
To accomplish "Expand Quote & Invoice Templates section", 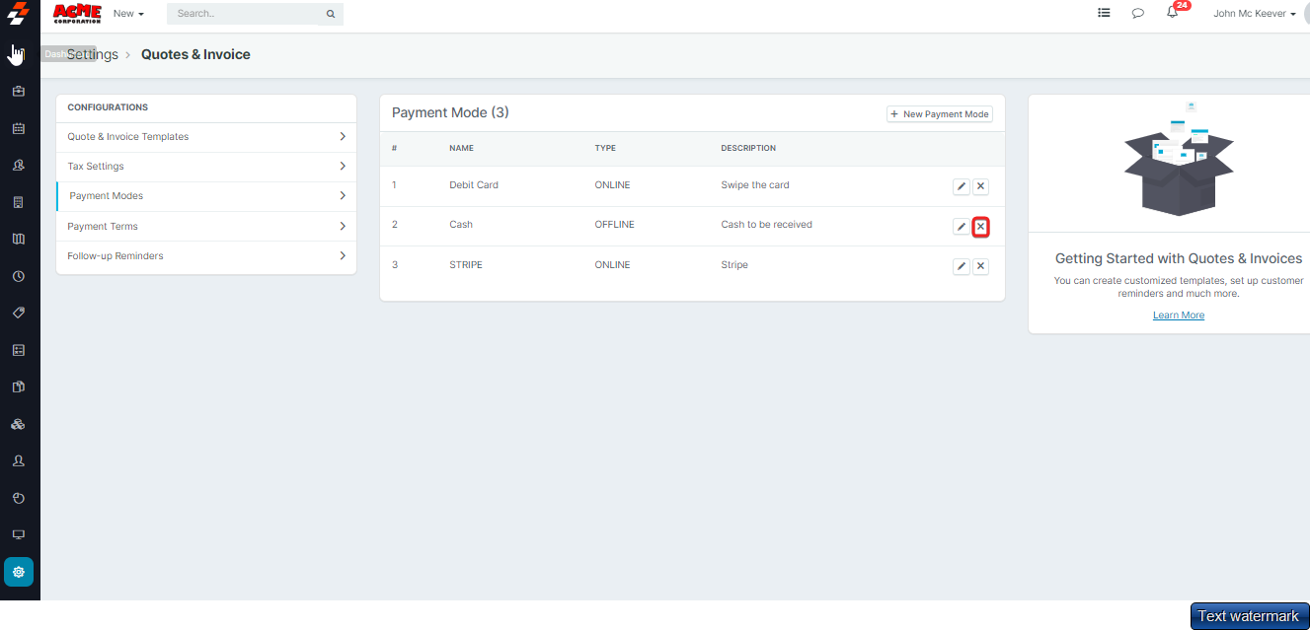I will pos(206,137).
